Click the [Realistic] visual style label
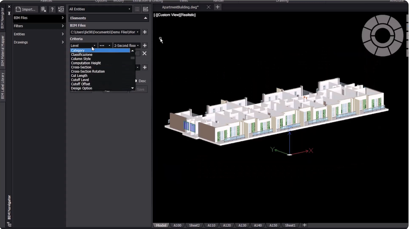The image size is (409, 229). tap(188, 15)
